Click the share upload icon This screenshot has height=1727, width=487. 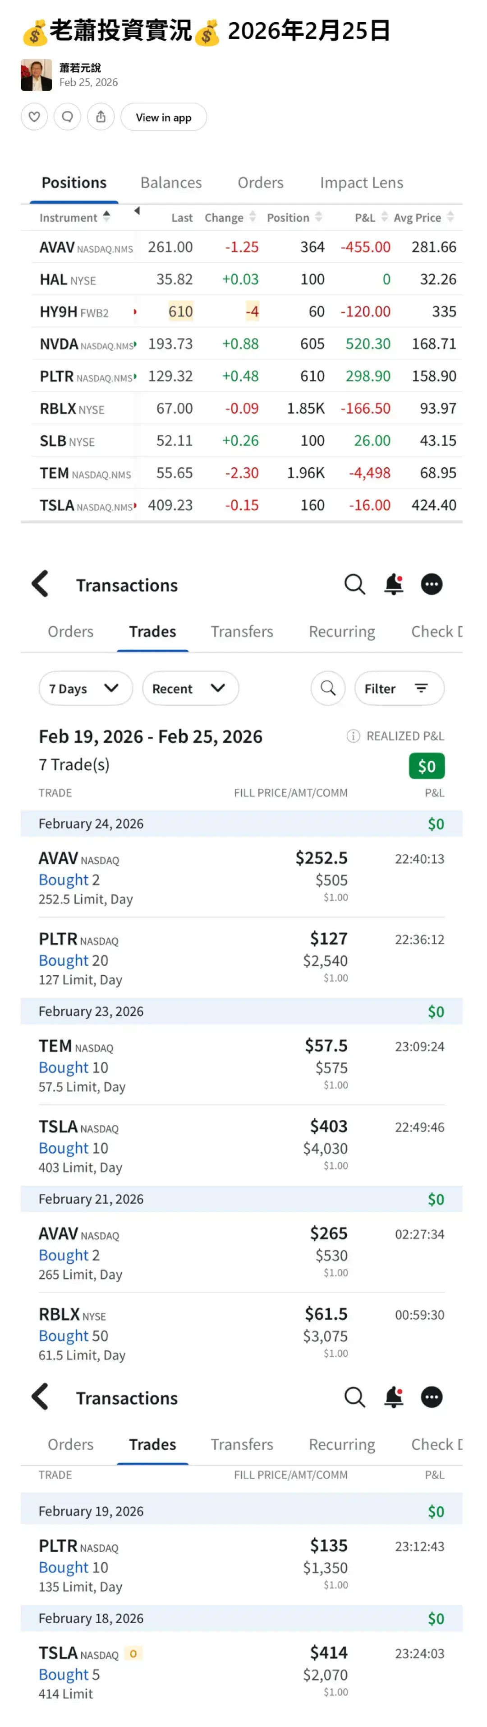101,116
